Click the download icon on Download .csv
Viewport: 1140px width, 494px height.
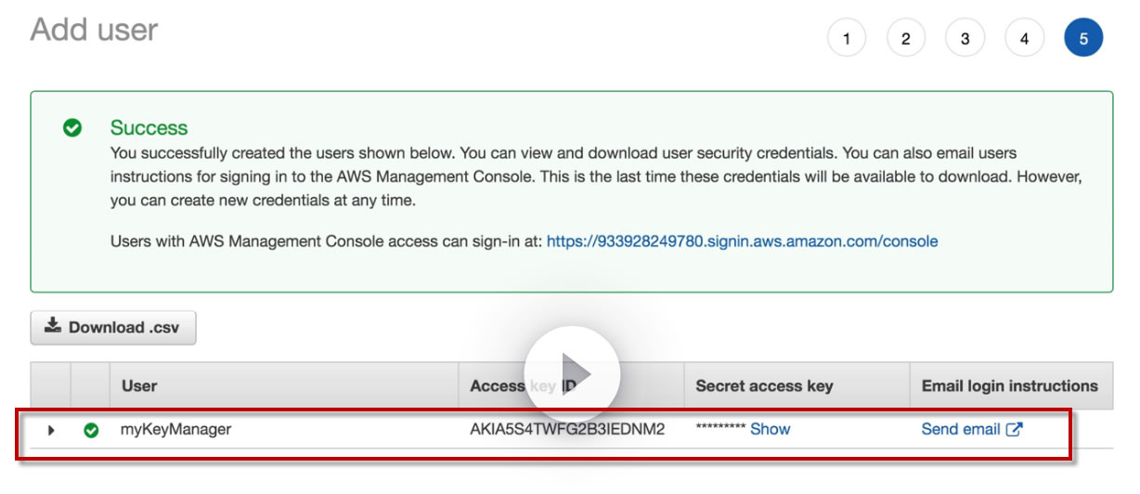point(53,326)
